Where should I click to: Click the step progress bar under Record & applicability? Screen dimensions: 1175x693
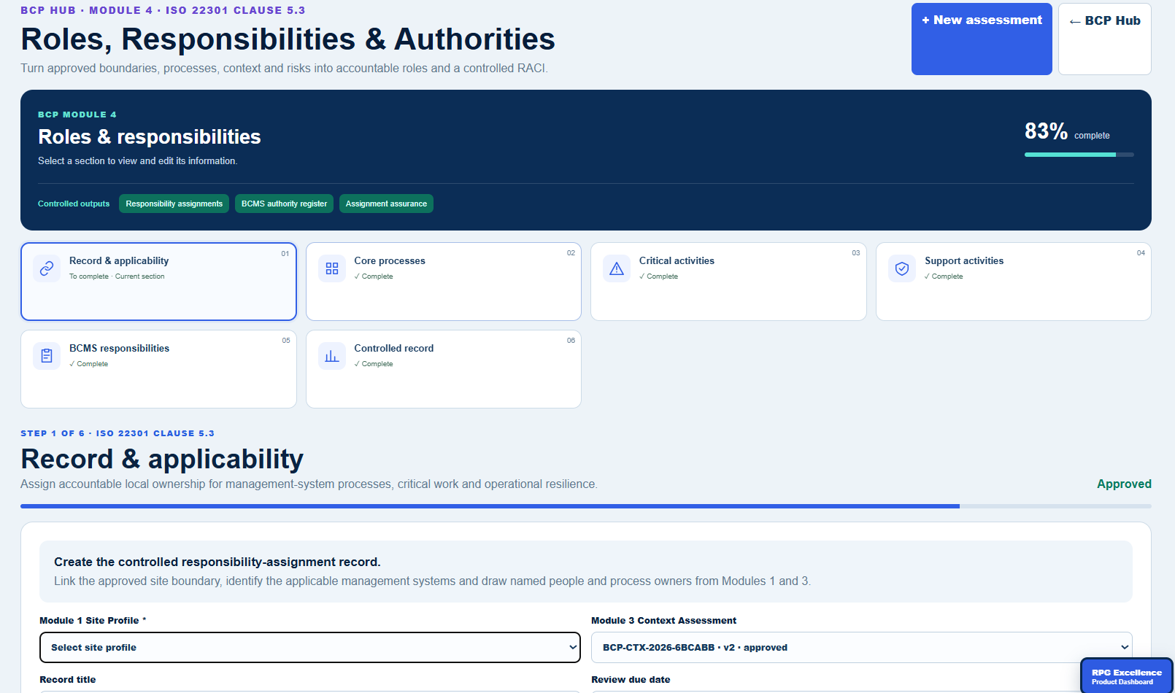[586, 506]
